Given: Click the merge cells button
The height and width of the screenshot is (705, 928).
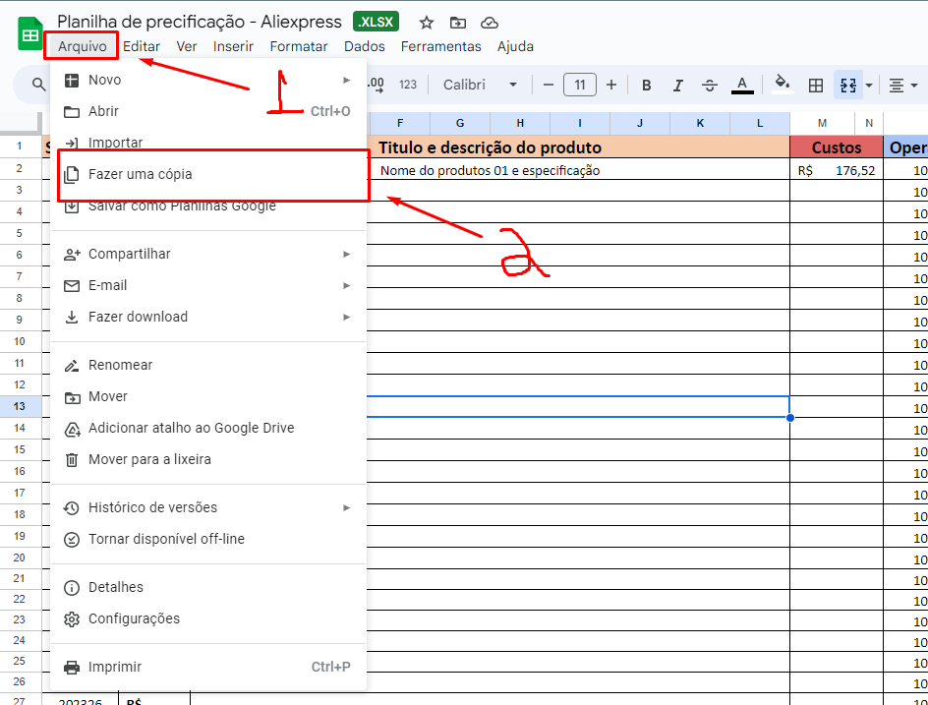Looking at the screenshot, I should tap(848, 86).
